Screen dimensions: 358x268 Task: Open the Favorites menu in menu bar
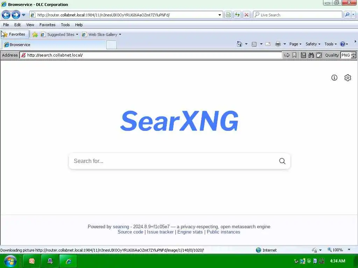click(x=47, y=25)
